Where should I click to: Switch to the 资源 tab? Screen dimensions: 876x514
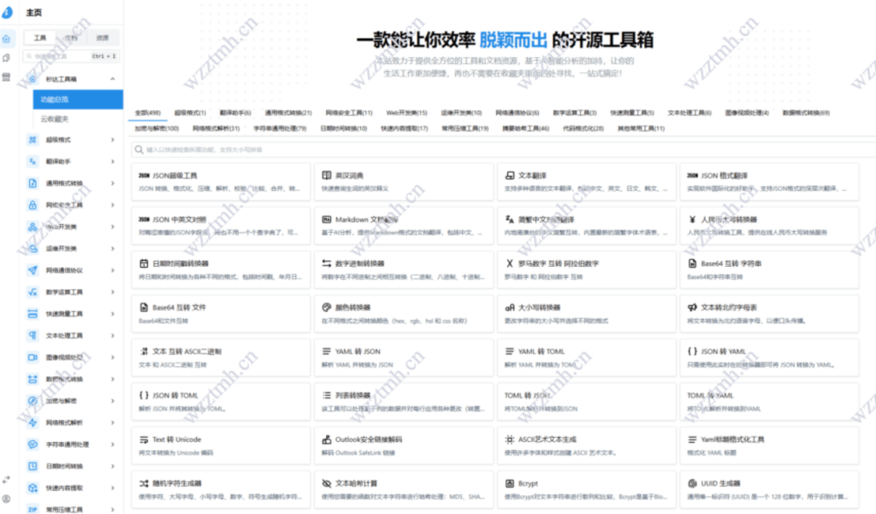103,38
